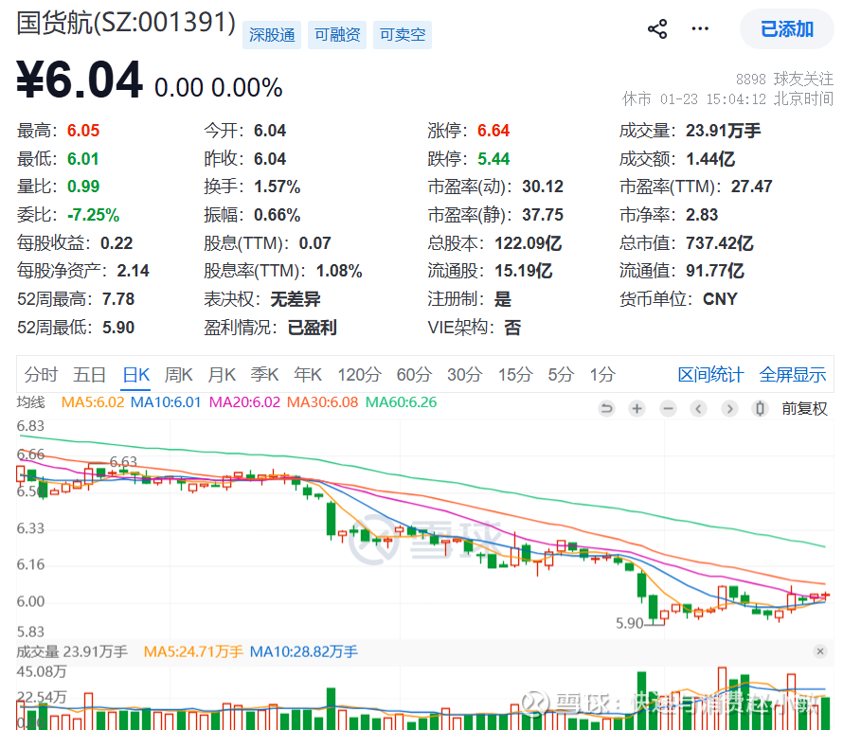
Task: Click the MA10:6.01 moving average label
Action: 166,402
